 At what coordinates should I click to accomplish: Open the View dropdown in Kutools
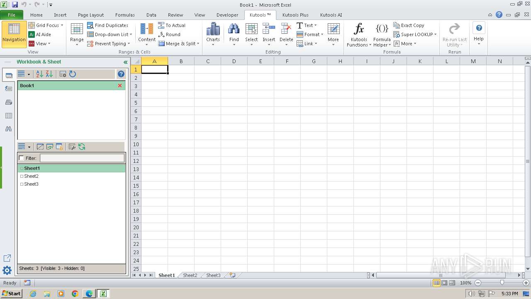(x=39, y=44)
